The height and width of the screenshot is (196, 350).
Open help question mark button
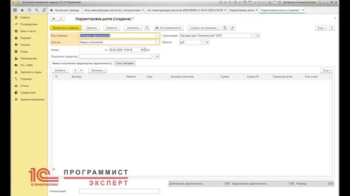point(332,28)
